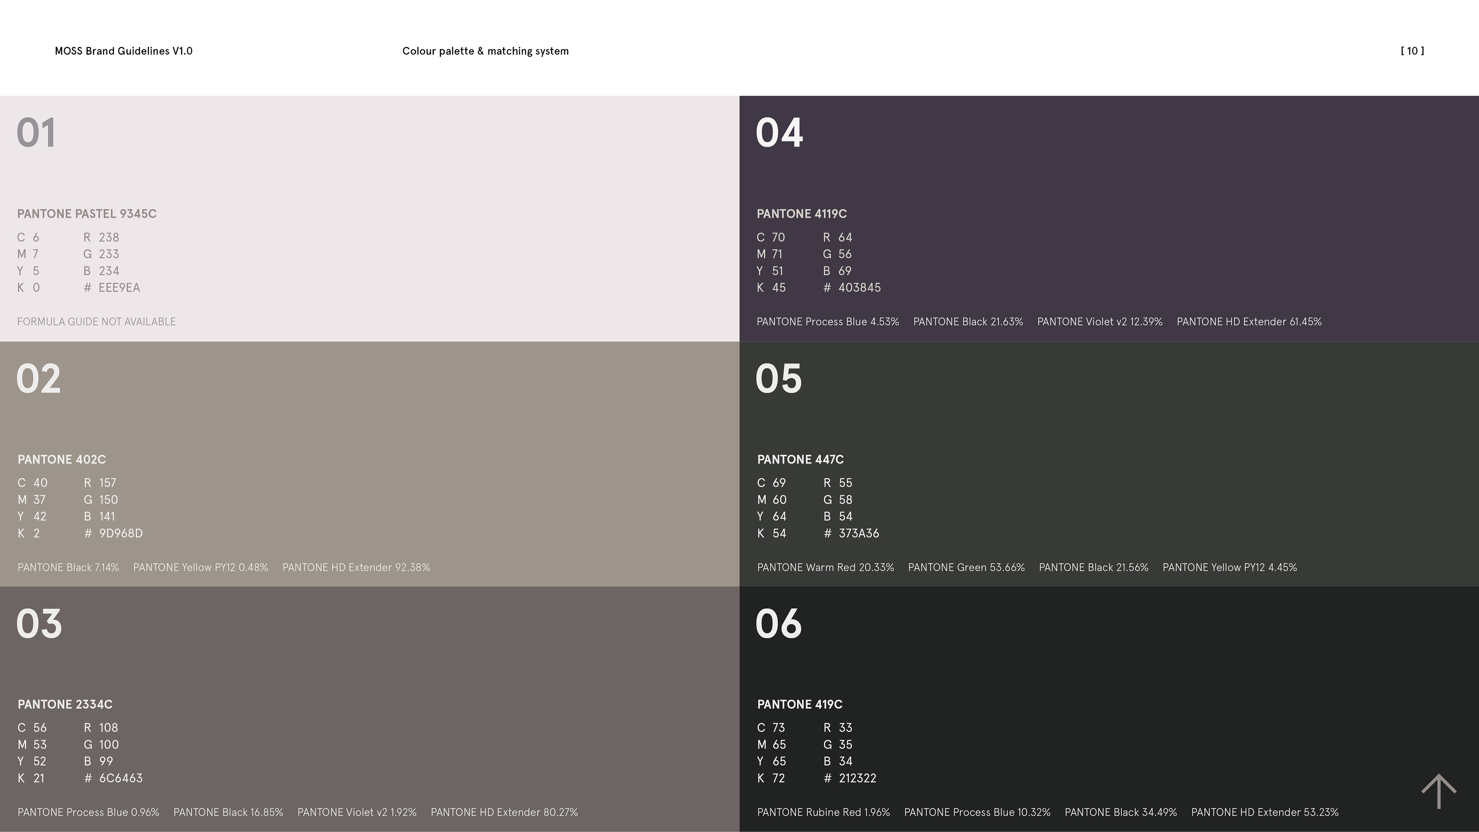
Task: Click the up arrow icon
Action: 1438,791
